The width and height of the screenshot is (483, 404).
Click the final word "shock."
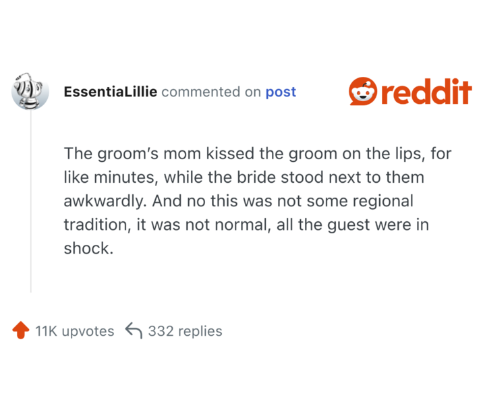pyautogui.click(x=87, y=248)
